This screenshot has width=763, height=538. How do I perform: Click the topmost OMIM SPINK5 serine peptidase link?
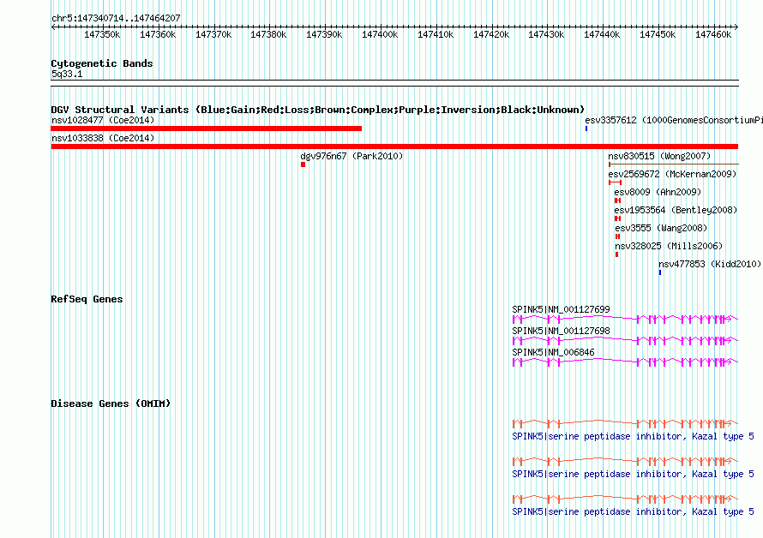[x=633, y=436]
